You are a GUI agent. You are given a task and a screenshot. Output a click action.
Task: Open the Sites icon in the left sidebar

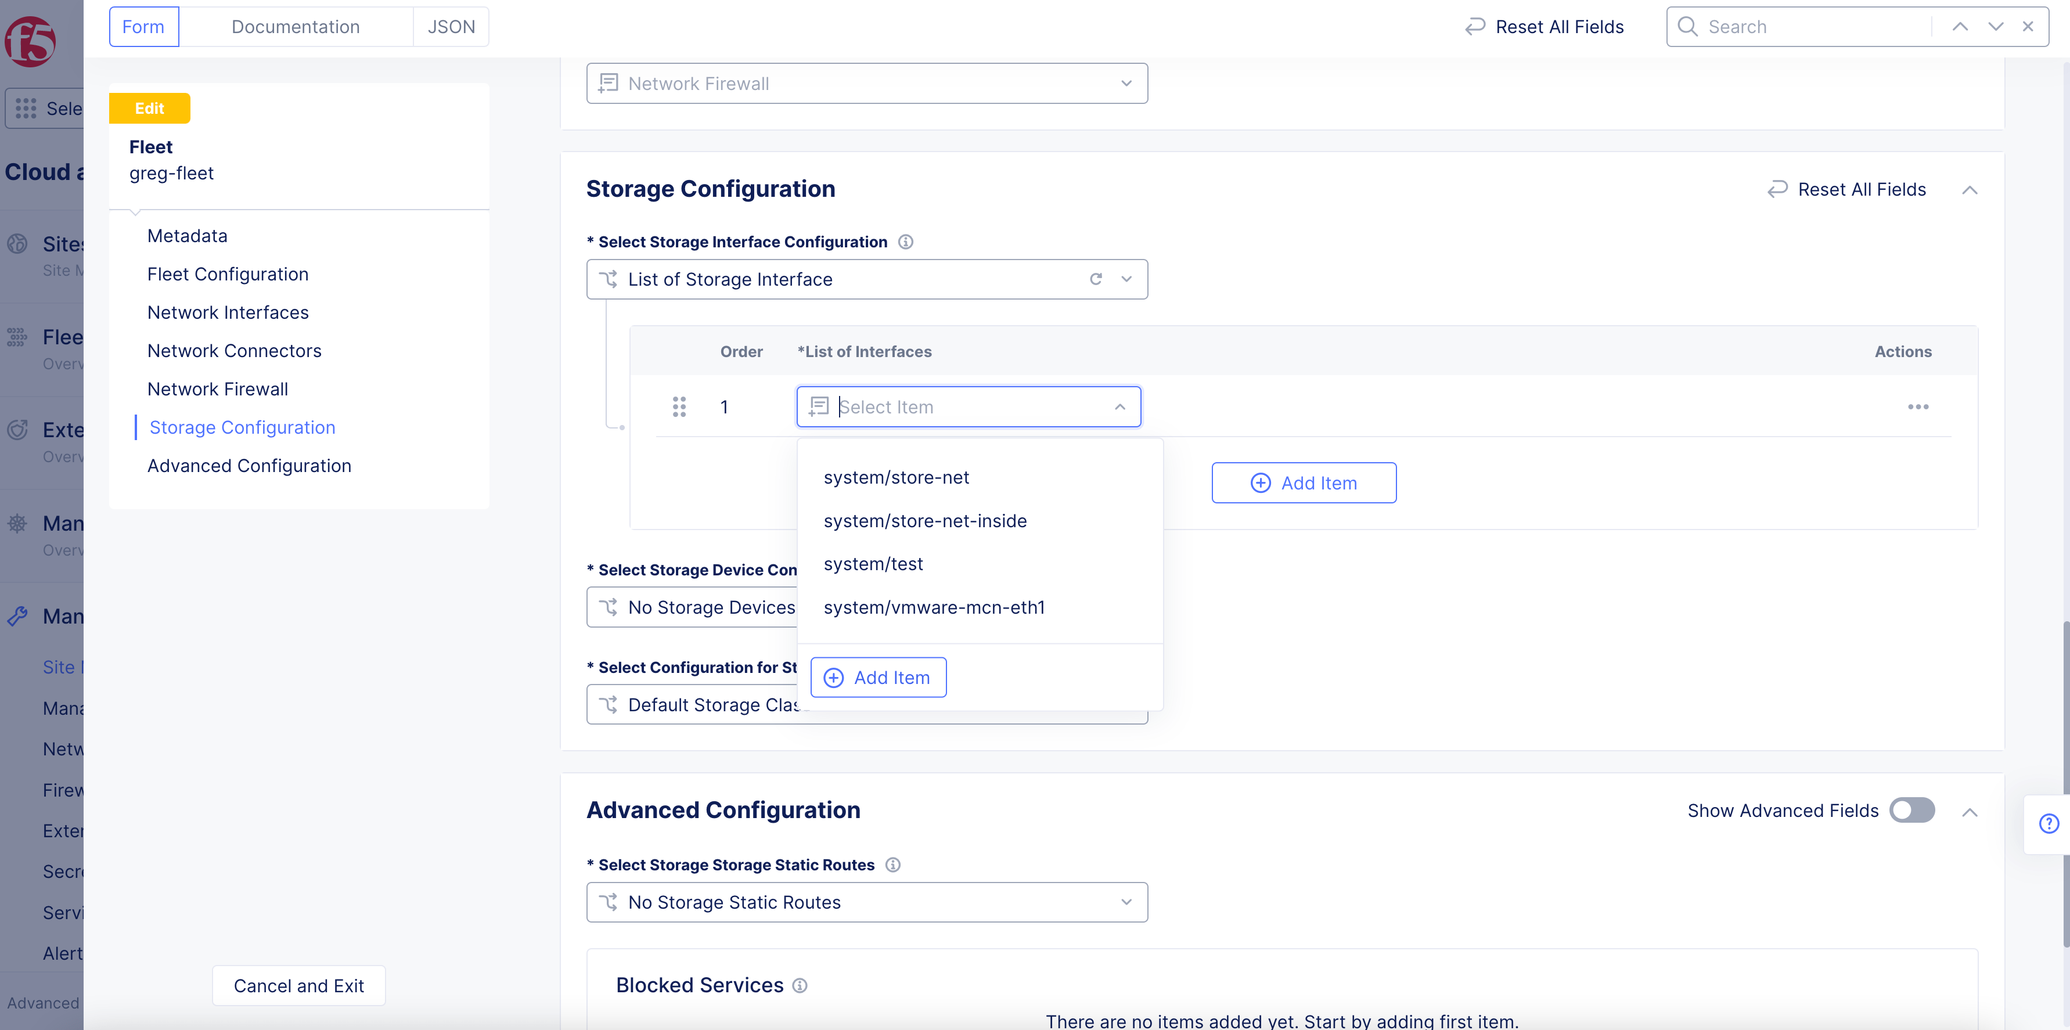tap(17, 243)
